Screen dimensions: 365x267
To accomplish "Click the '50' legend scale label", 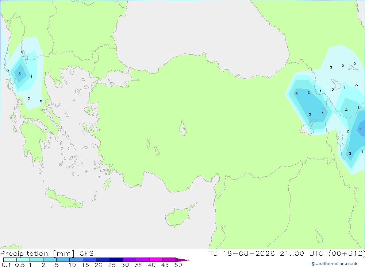I will pos(178,265).
